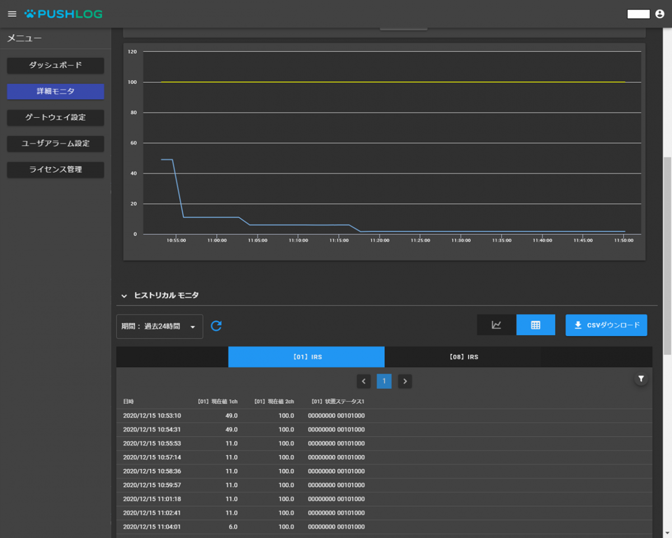Open the hamburger menu icon
The image size is (672, 538).
12,14
